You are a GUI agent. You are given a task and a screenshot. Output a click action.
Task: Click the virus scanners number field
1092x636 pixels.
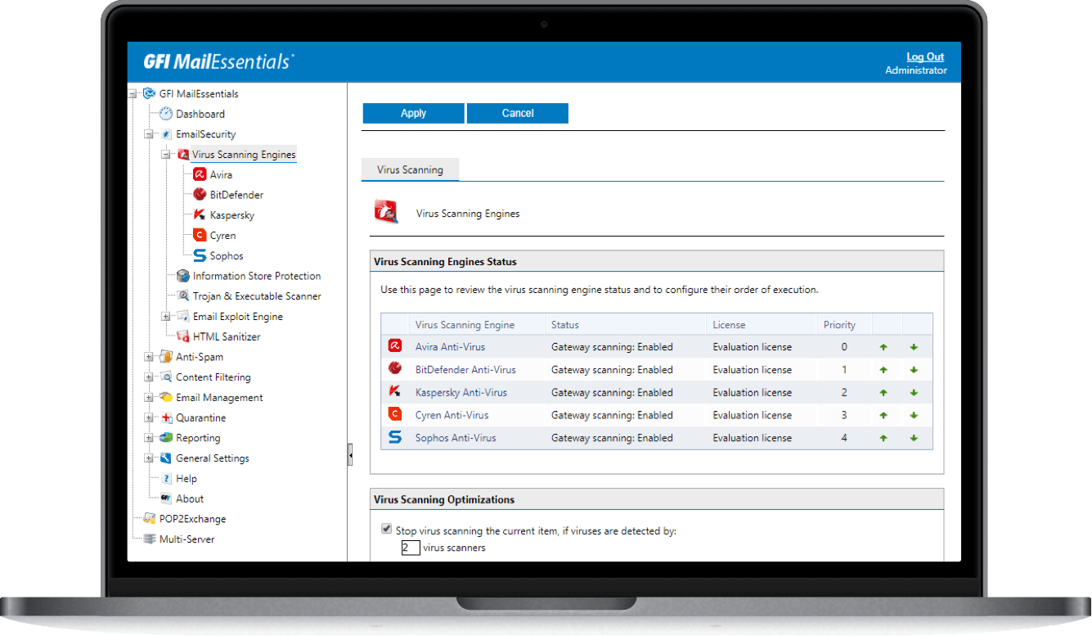coord(411,548)
